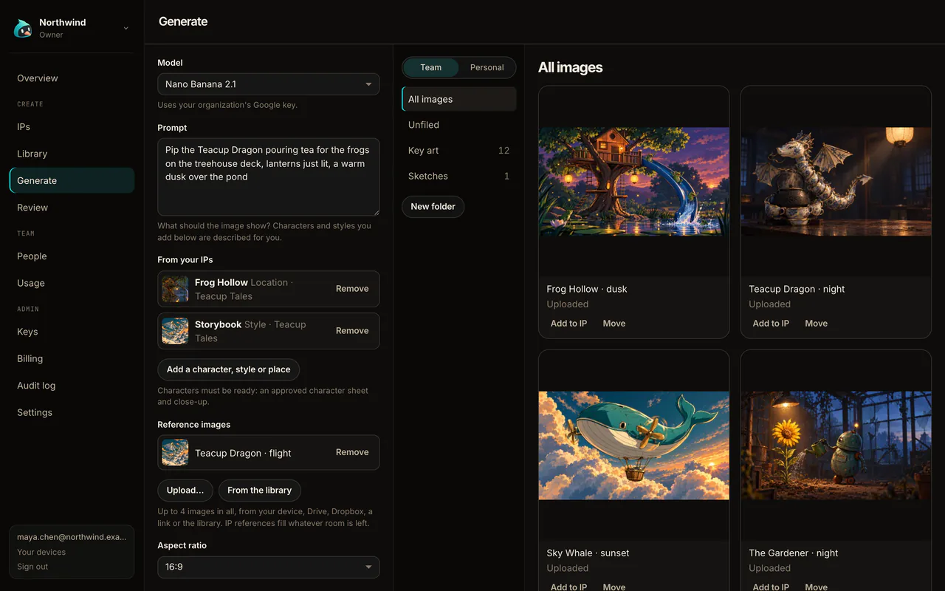The width and height of the screenshot is (945, 591).
Task: Click the Storybook style thumbnail icon
Action: click(x=175, y=331)
